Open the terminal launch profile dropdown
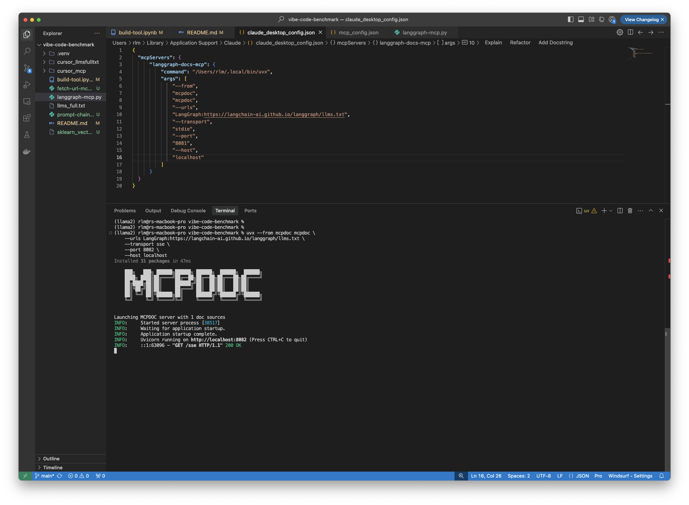 point(611,210)
